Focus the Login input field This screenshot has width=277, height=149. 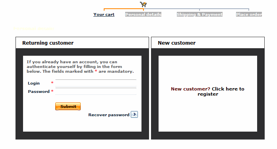tap(96, 83)
